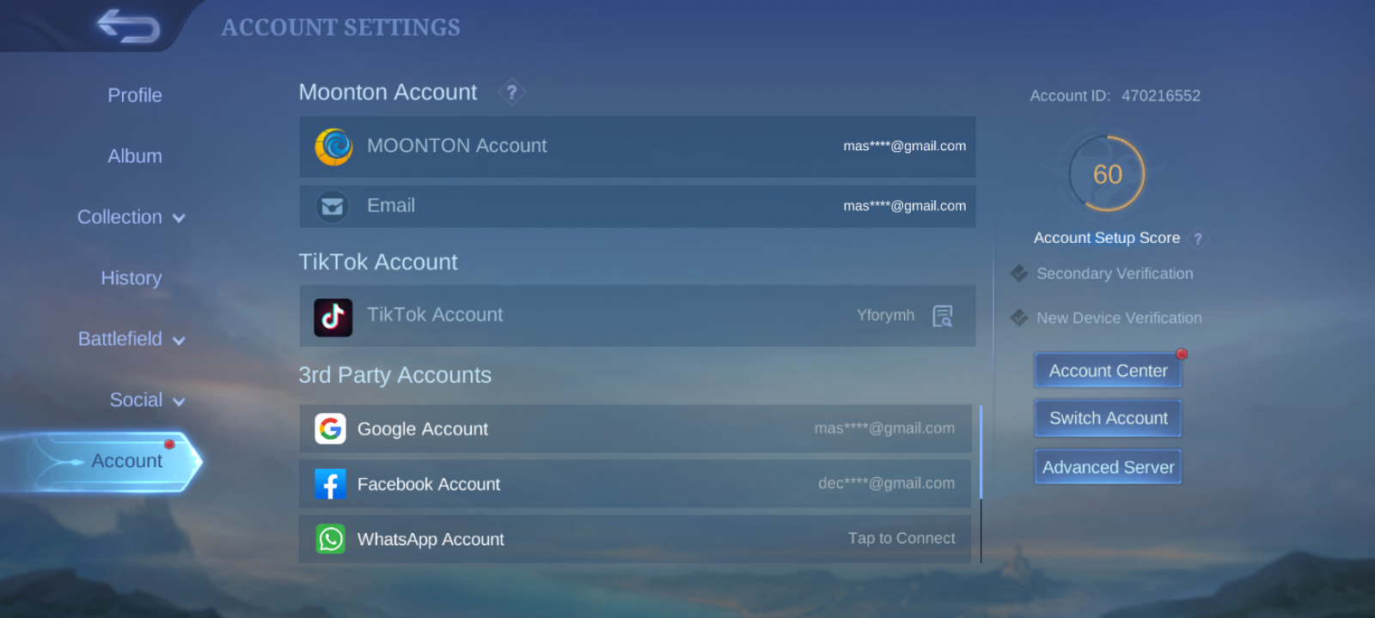Open the Google Account row
This screenshot has height=618, width=1375.
click(635, 428)
